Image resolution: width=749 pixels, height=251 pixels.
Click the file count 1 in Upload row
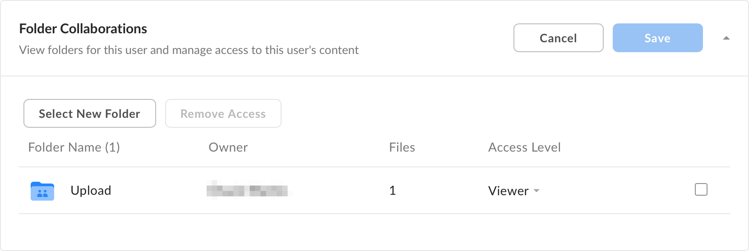(x=393, y=190)
